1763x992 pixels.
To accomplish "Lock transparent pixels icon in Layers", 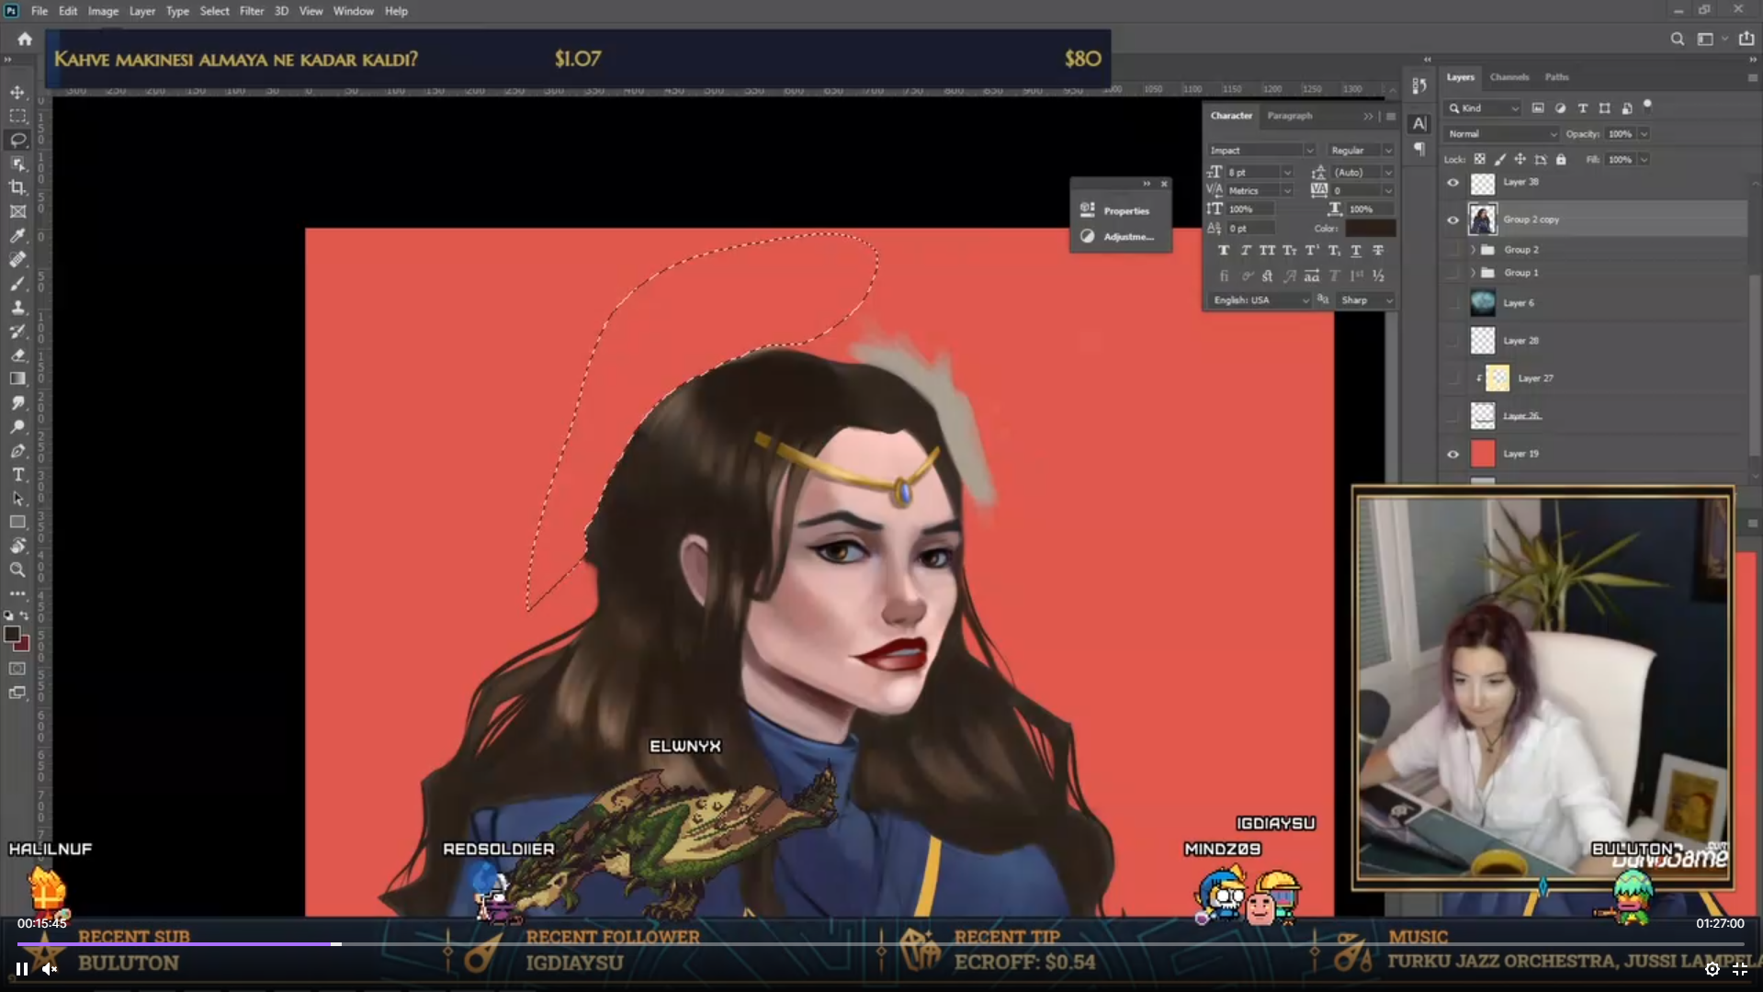I will pos(1479,159).
